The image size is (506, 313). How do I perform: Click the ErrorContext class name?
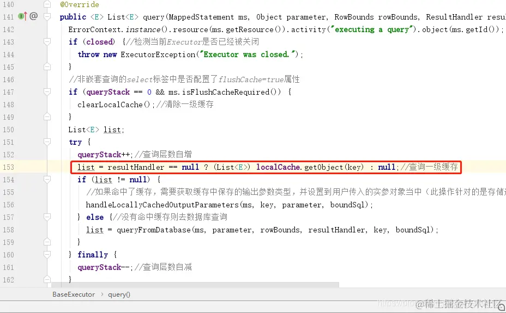click(x=94, y=29)
